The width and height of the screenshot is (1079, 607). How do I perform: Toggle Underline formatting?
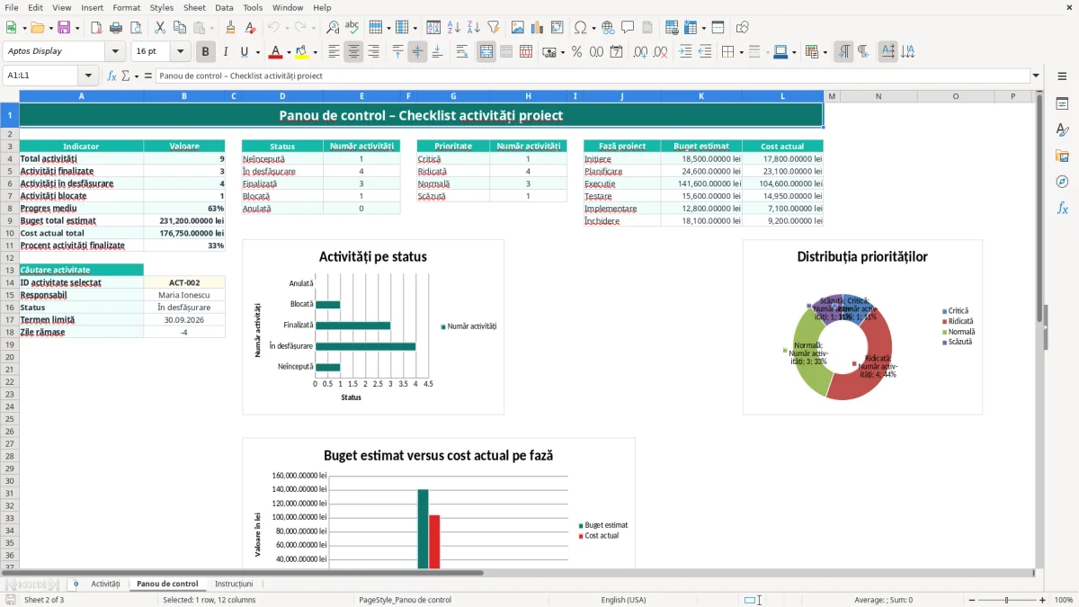(245, 52)
